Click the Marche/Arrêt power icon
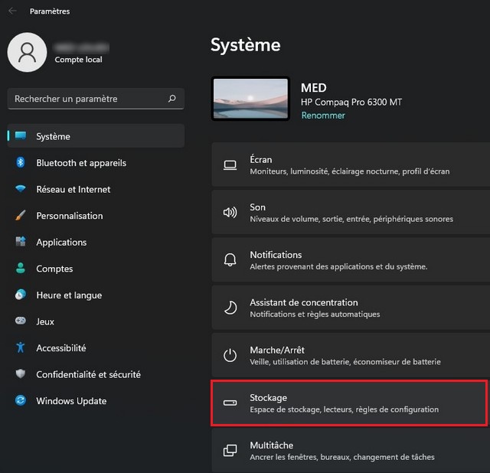Viewport: 490px width, 473px height. [x=230, y=355]
